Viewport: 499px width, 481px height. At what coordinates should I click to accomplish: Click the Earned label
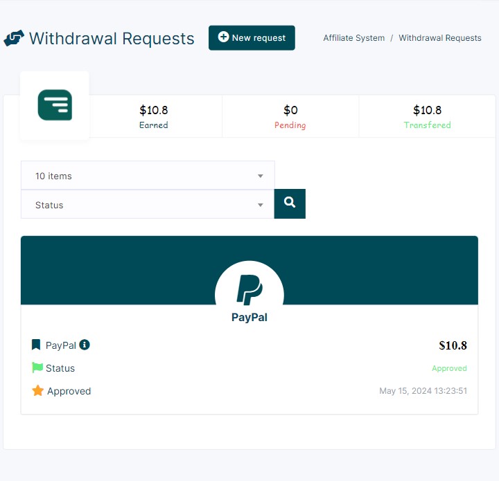[x=154, y=125]
